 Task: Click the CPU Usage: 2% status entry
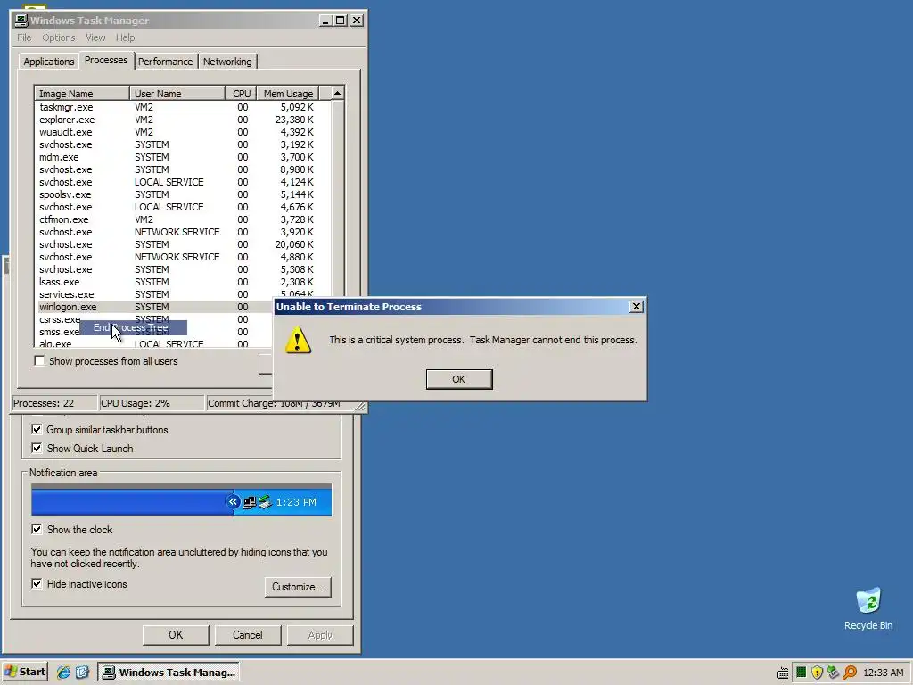(152, 403)
